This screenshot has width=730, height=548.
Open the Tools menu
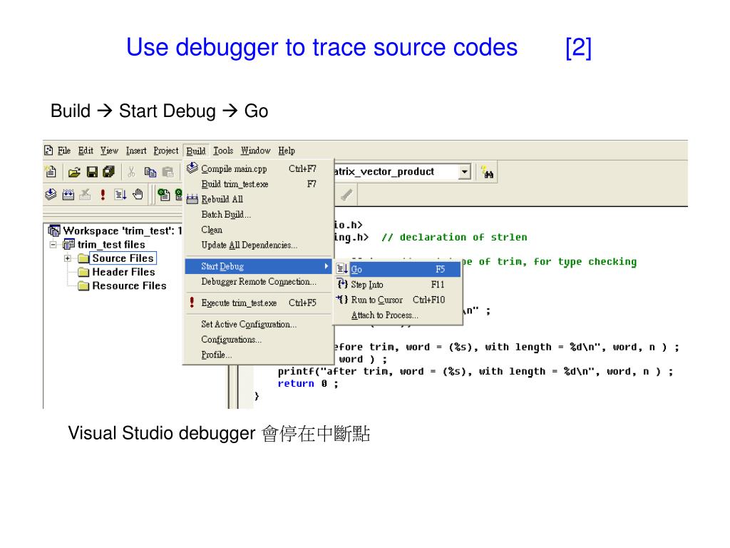pyautogui.click(x=223, y=151)
